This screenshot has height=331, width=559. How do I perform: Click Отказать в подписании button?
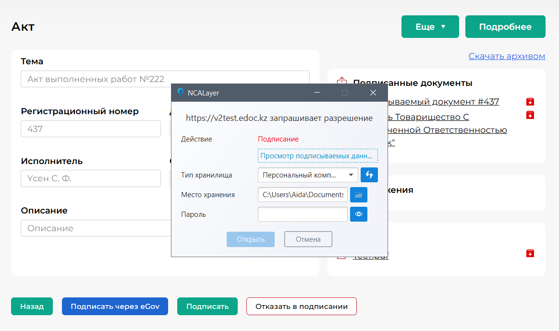point(301,306)
